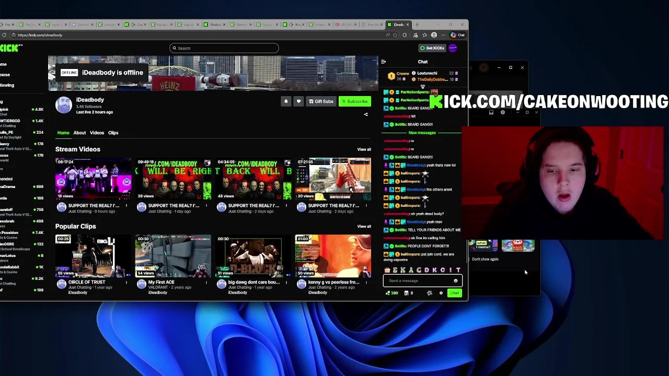Click the Send a message chat input
The image size is (669, 376).
pyautogui.click(x=422, y=280)
